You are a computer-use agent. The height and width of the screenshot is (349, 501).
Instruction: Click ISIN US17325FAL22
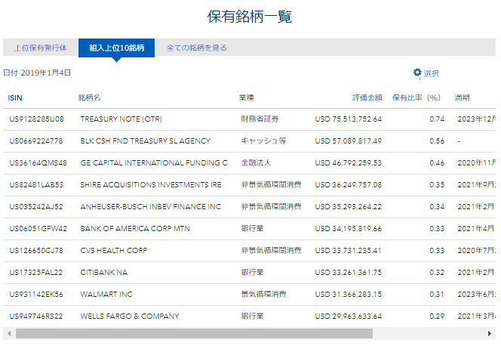tap(35, 273)
